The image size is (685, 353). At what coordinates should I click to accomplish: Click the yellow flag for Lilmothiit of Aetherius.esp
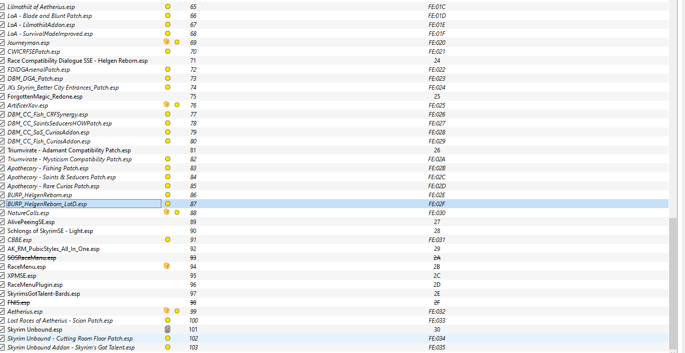[x=167, y=6]
